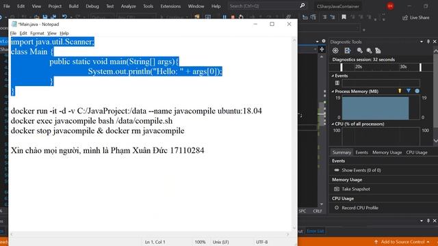Click the docker exec javacompile line in Notepad
The image size is (438, 246).
[92, 121]
